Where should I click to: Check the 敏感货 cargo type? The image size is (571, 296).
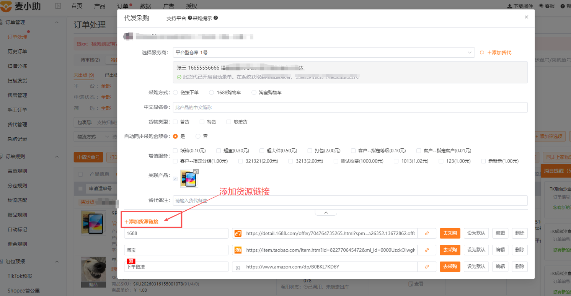[229, 122]
